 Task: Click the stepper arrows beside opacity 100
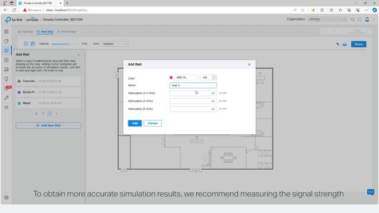coord(214,78)
